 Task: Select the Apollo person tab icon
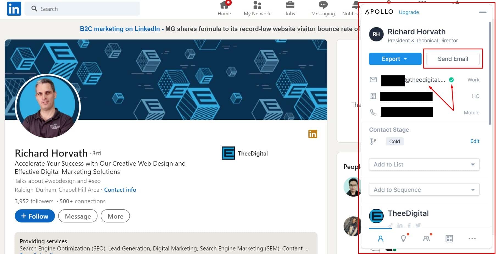click(x=380, y=239)
